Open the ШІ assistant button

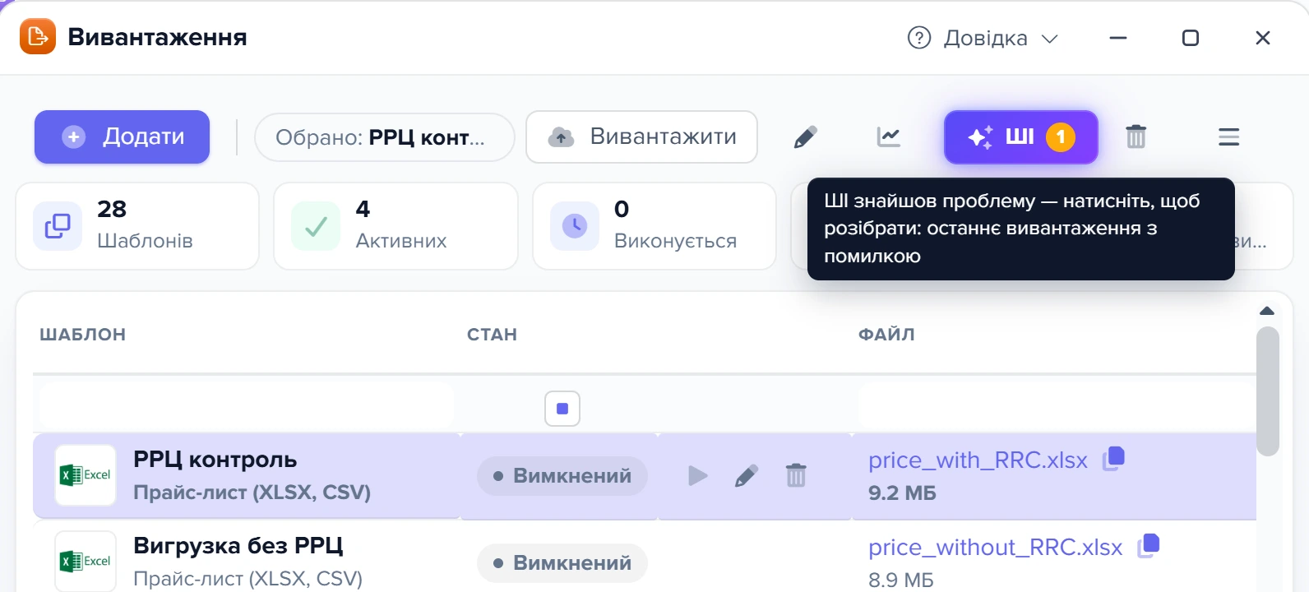(1020, 136)
